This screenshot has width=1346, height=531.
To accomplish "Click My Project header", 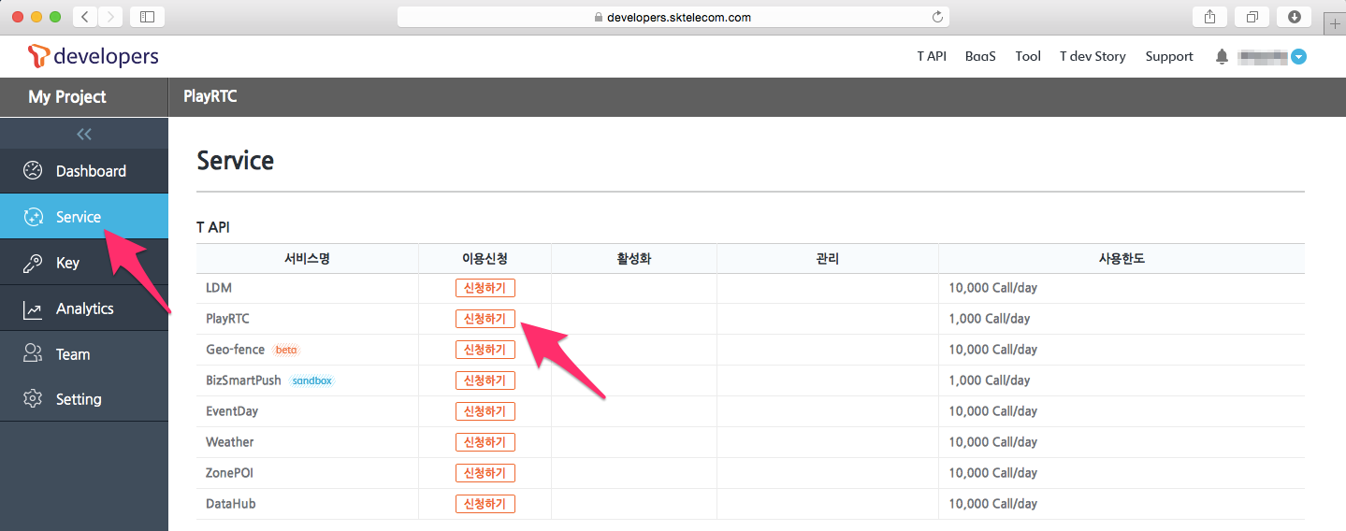I will coord(67,96).
